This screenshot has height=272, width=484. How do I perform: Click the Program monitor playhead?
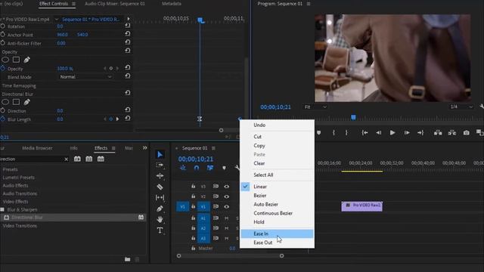353,117
